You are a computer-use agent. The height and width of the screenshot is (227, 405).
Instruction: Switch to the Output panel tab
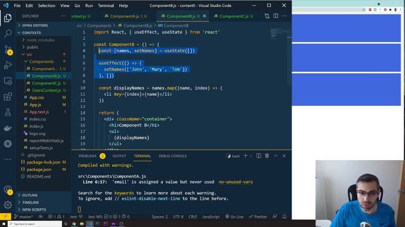[120, 156]
